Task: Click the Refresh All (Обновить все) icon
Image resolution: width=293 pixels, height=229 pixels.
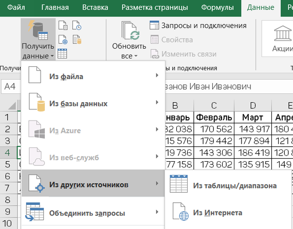Action: tap(130, 30)
